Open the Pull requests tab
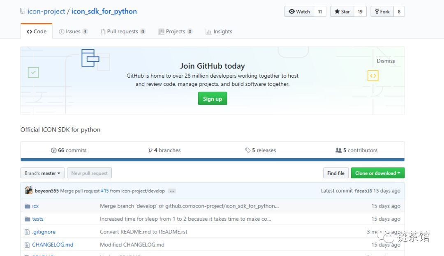The width and height of the screenshot is (444, 256). point(123,32)
